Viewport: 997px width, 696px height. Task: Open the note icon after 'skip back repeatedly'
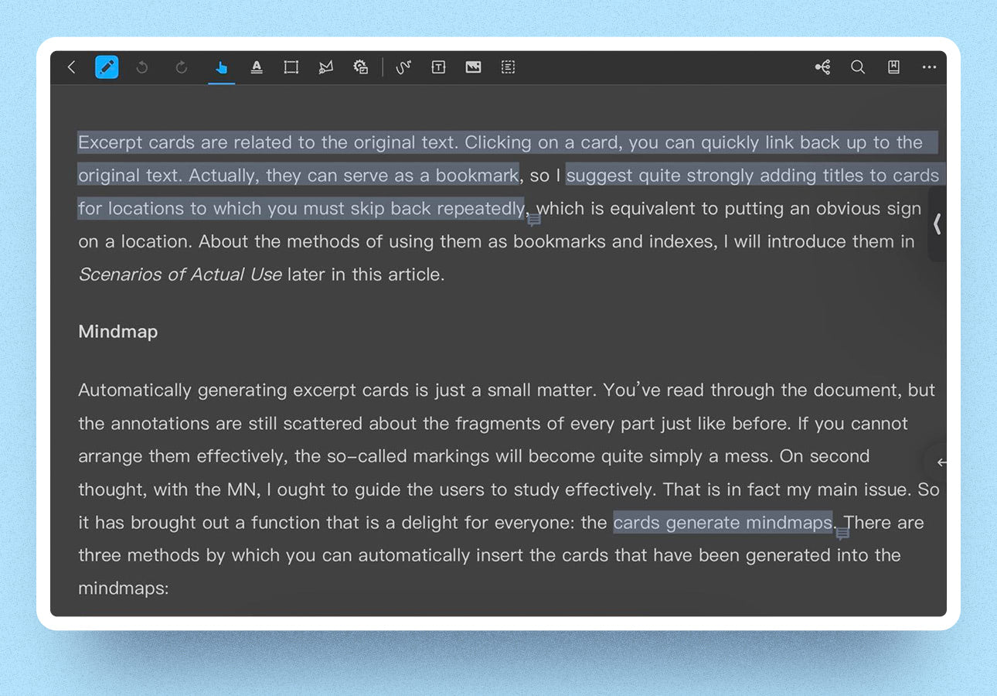pyautogui.click(x=534, y=220)
